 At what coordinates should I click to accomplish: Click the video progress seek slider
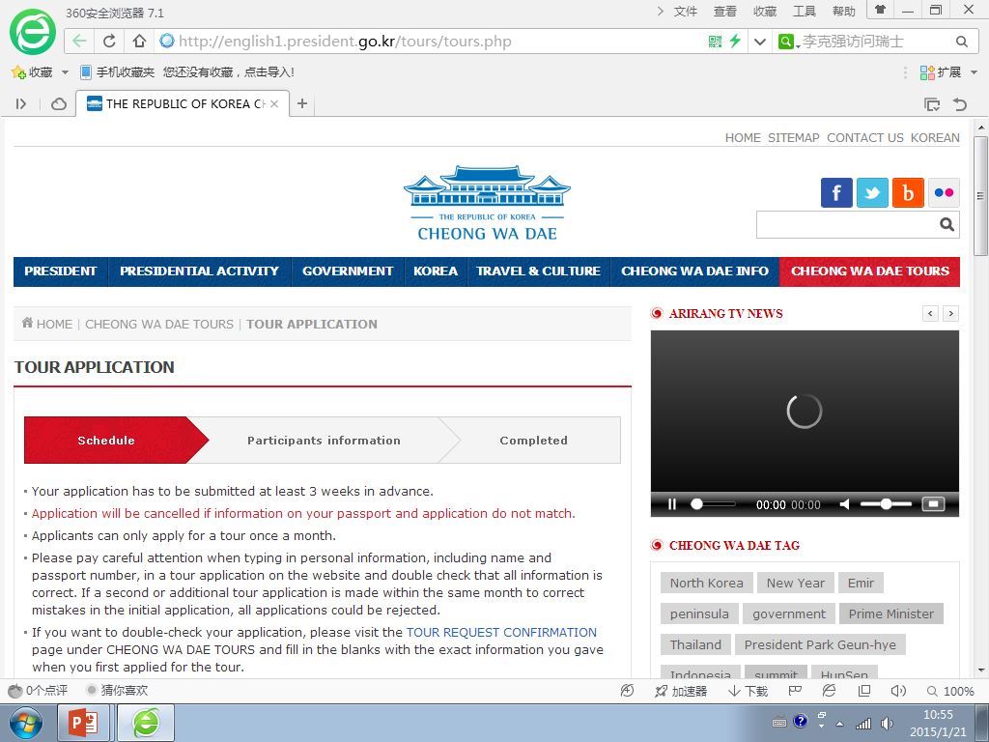[x=714, y=504]
